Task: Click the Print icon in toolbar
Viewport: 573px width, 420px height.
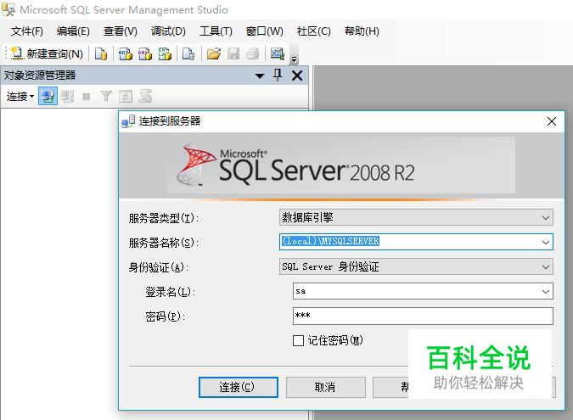Action: tap(252, 53)
